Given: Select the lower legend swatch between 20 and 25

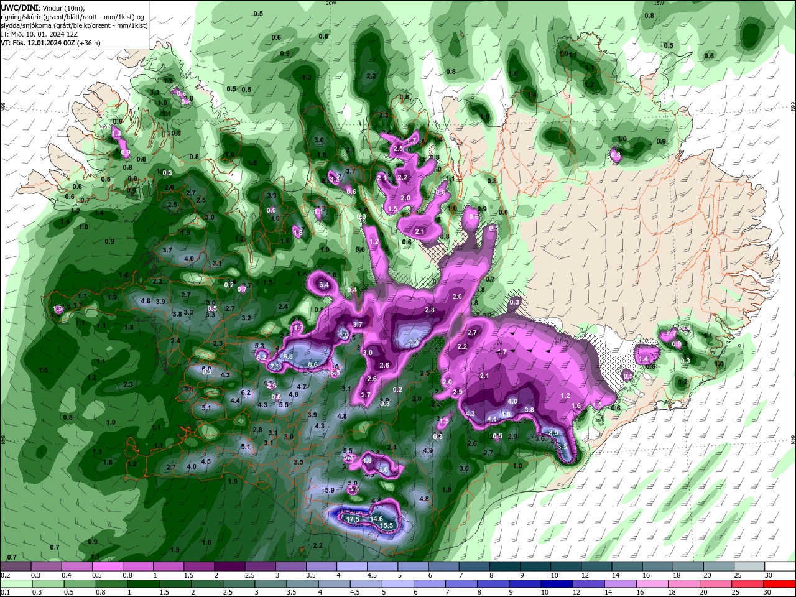Looking at the screenshot, I should click(x=716, y=584).
